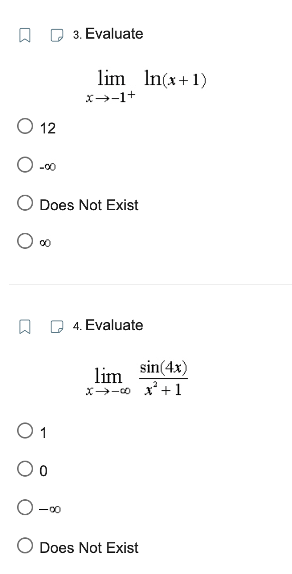Select answer 1 for question 4
Viewport: 292px width, 574px height.
(x=24, y=432)
